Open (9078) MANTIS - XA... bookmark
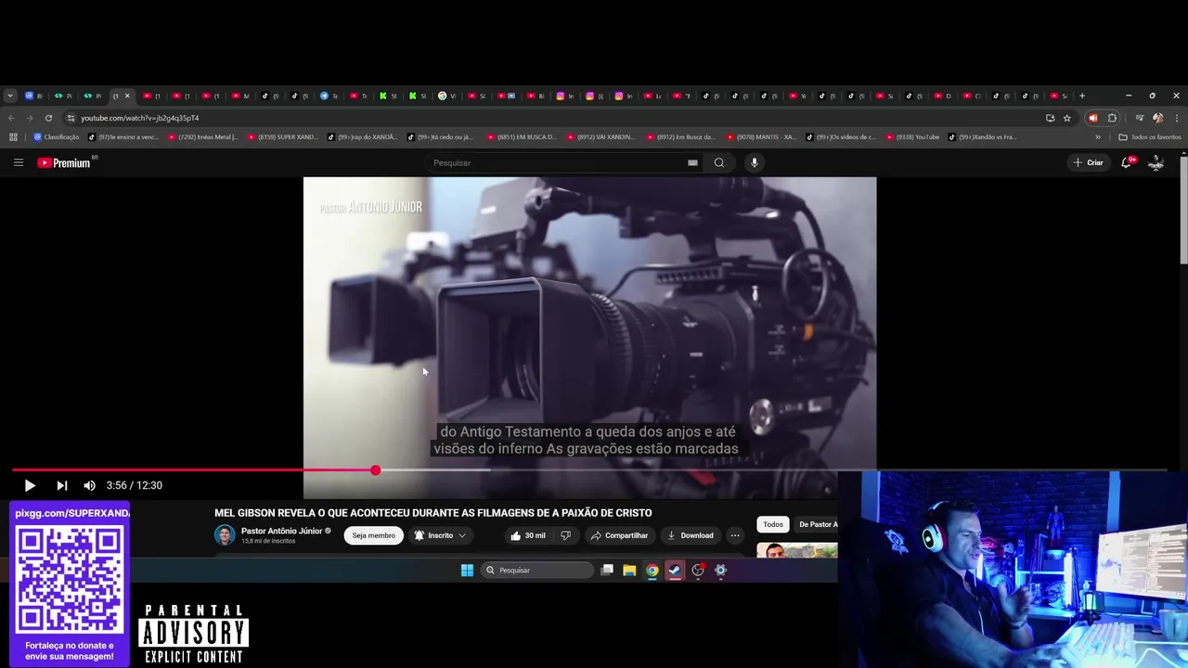 pos(761,137)
